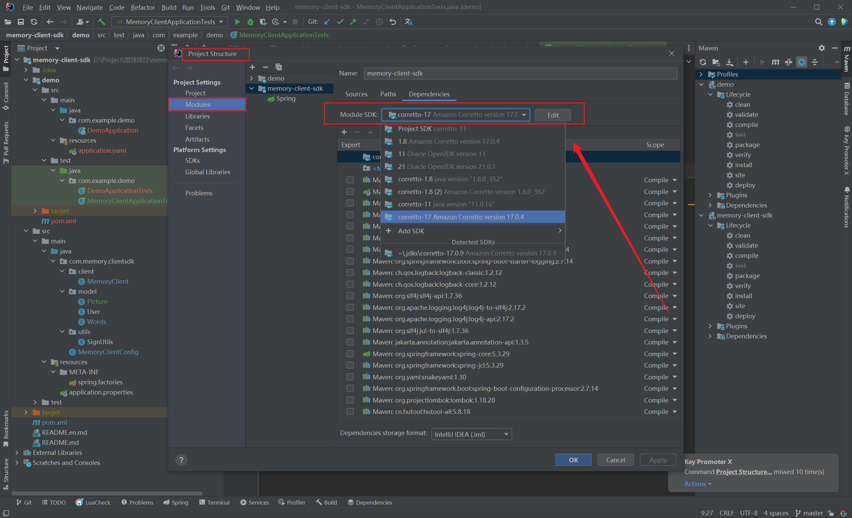Open Project Structure link in Key Promoter notification
Image resolution: width=852 pixels, height=518 pixels.
744,472
